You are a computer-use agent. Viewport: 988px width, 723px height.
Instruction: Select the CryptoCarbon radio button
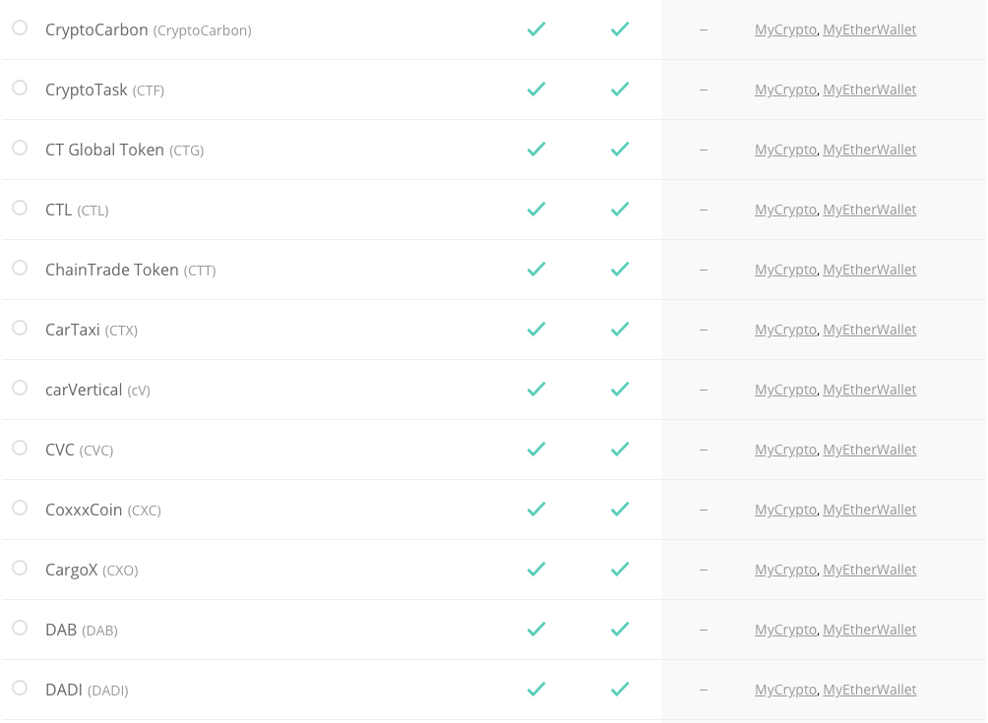tap(20, 28)
